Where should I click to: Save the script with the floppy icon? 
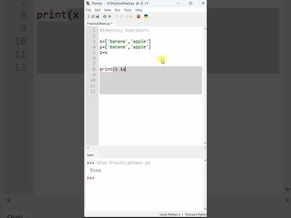(98, 16)
